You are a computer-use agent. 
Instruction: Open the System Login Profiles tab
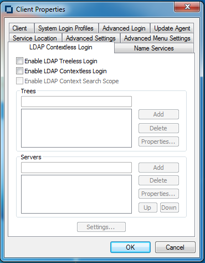click(66, 28)
